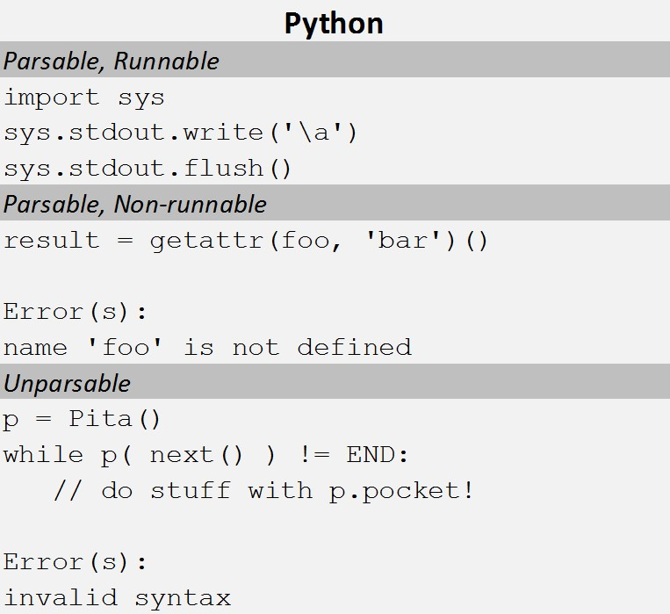This screenshot has height=614, width=670.
Task: Click the word 'syntax' at bottom
Action: [x=182, y=599]
